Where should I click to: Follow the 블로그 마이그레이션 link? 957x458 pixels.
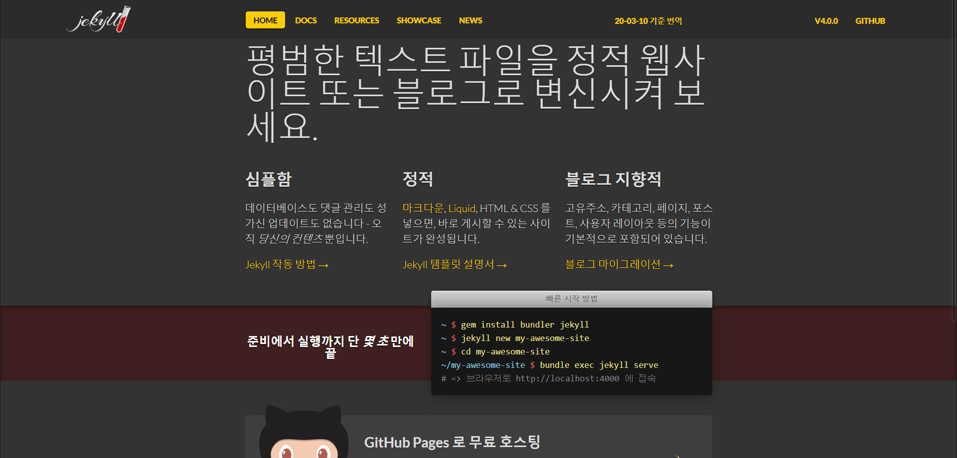(619, 264)
